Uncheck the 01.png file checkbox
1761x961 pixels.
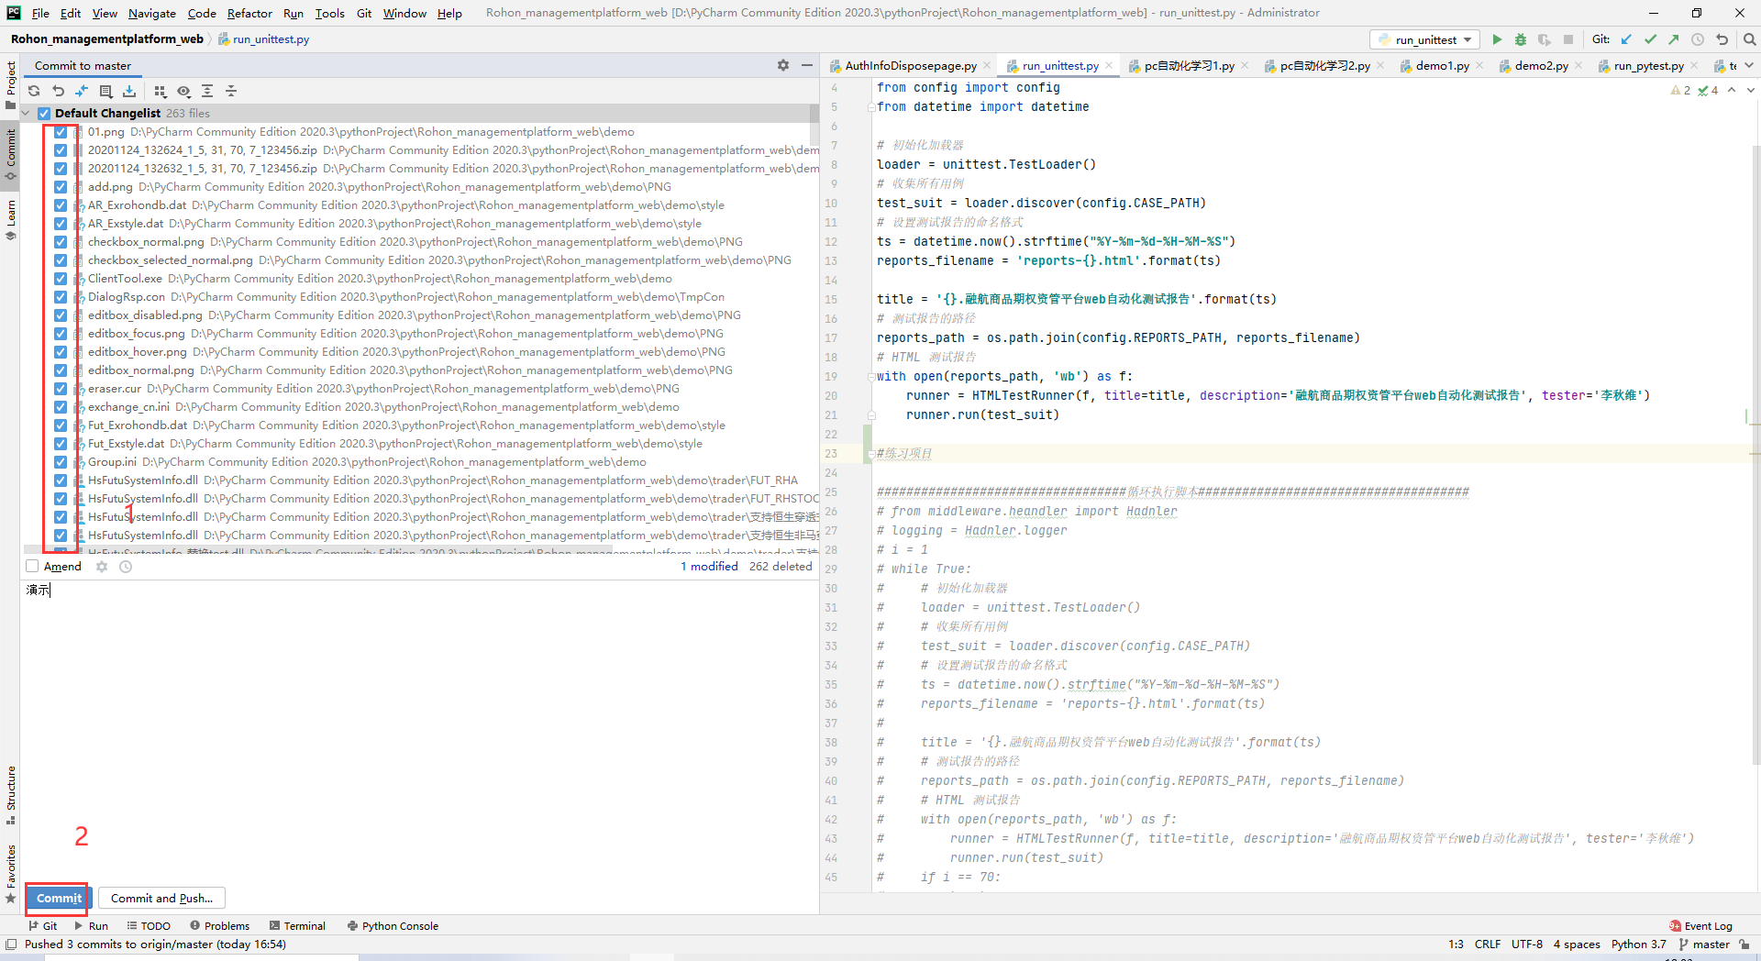pyautogui.click(x=61, y=132)
